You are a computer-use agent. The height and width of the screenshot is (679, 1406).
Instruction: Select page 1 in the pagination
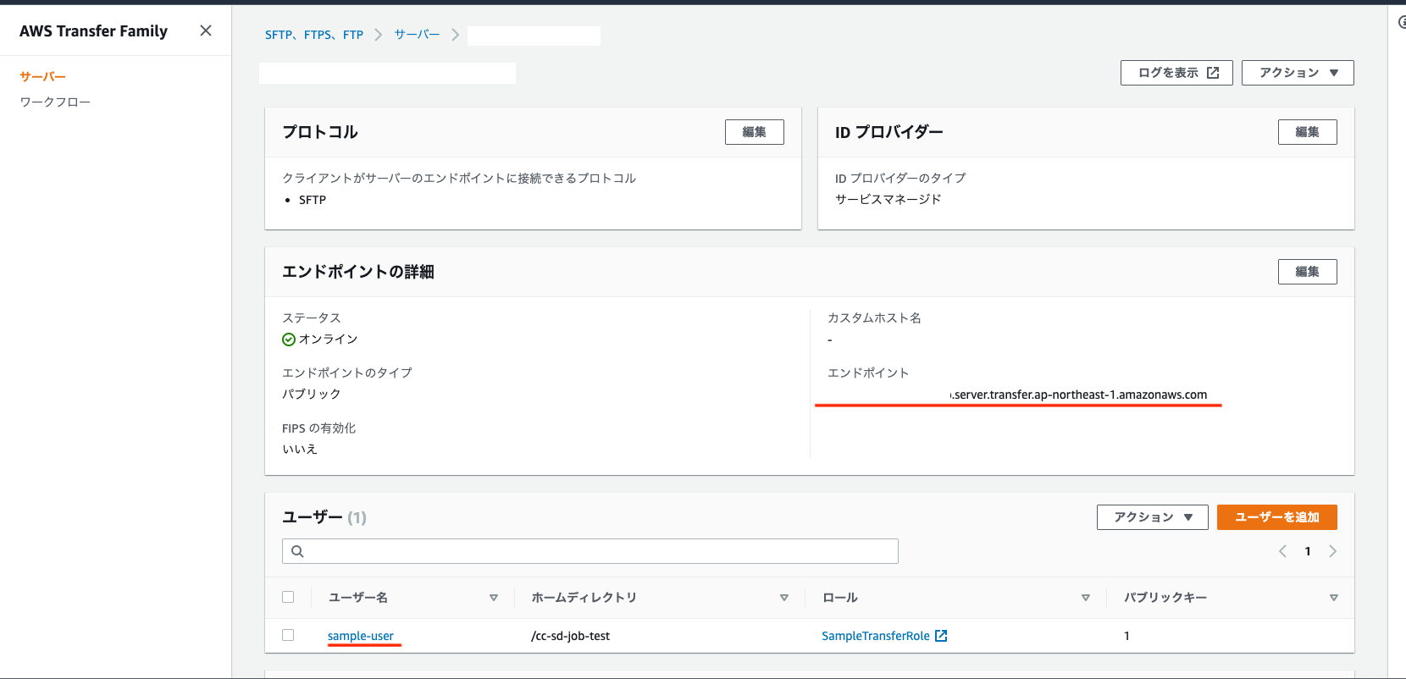tap(1308, 551)
